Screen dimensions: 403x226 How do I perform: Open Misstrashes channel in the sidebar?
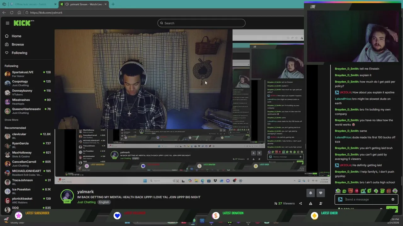(28, 101)
